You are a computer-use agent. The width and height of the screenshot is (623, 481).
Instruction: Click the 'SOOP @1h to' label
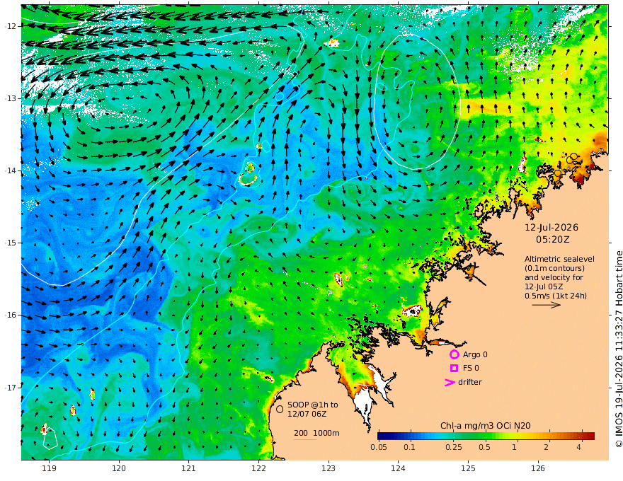[313, 405]
